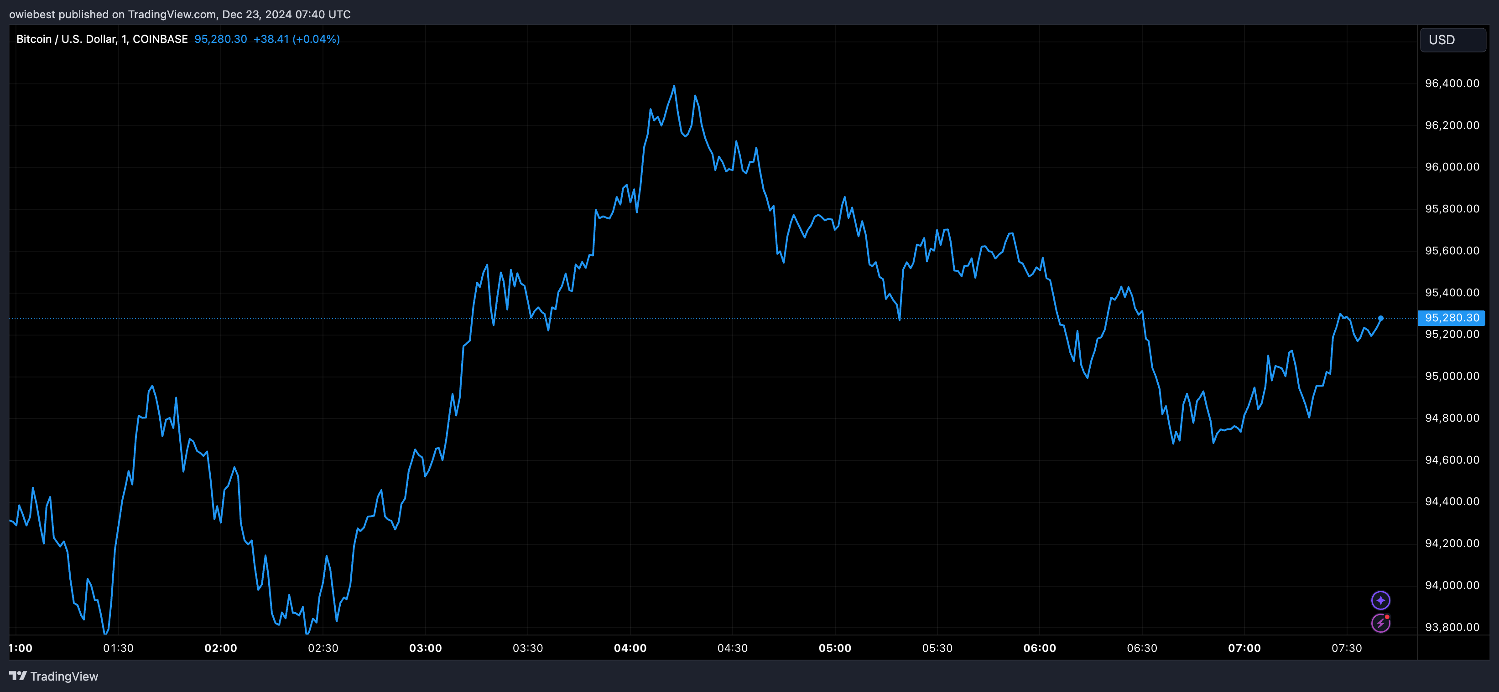Click the lightning bolt icon with red notification dot
The width and height of the screenshot is (1499, 692).
pos(1381,623)
